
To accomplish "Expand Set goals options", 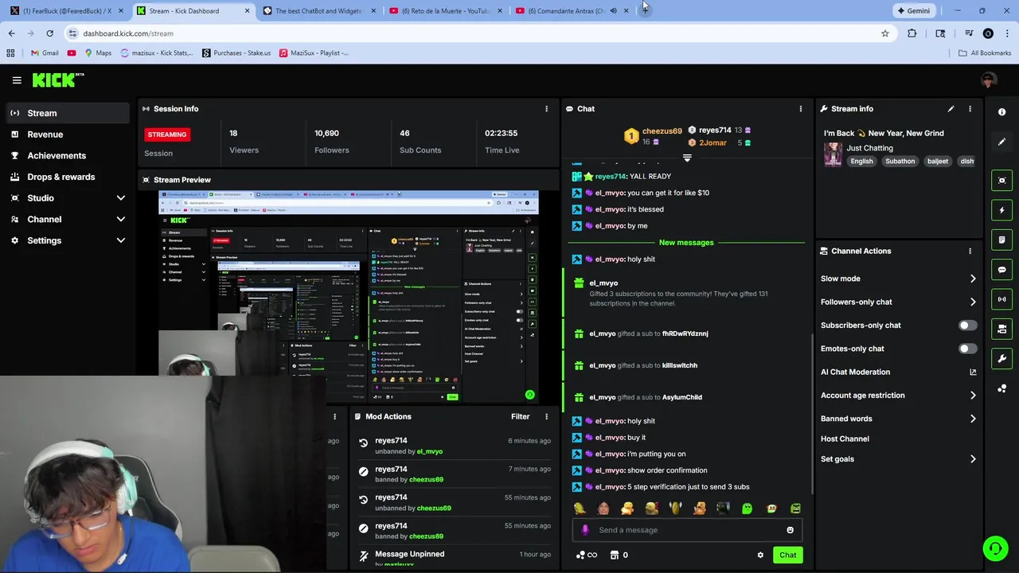I will pos(973,459).
